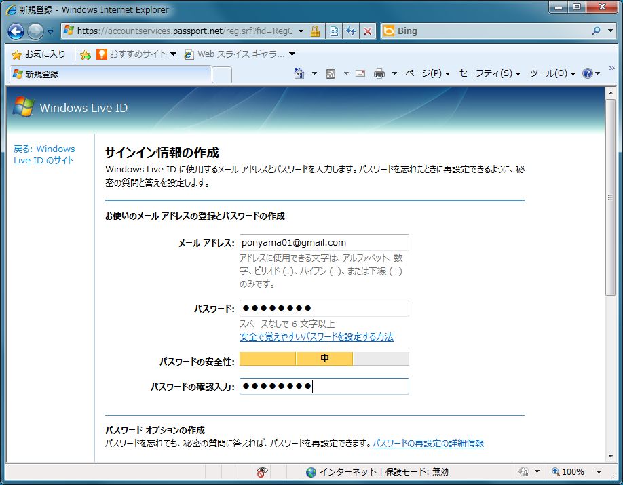Click the IE icon in title bar
Image resolution: width=623 pixels, height=485 pixels.
(12, 10)
